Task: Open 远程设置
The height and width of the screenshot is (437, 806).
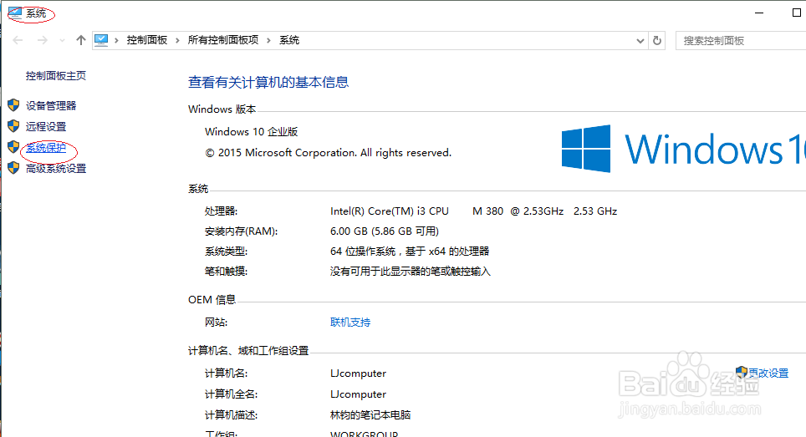Action: click(x=46, y=126)
